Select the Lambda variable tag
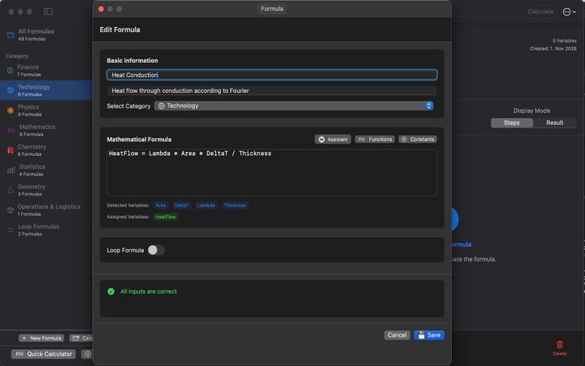 pos(206,206)
